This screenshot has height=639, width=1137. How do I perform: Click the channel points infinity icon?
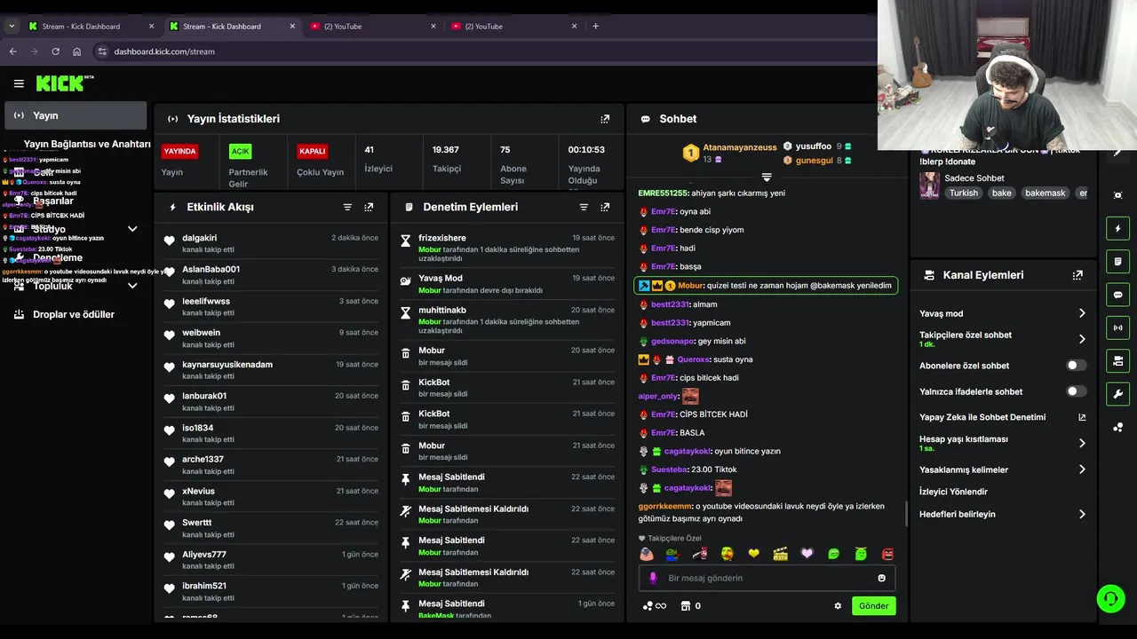(654, 606)
